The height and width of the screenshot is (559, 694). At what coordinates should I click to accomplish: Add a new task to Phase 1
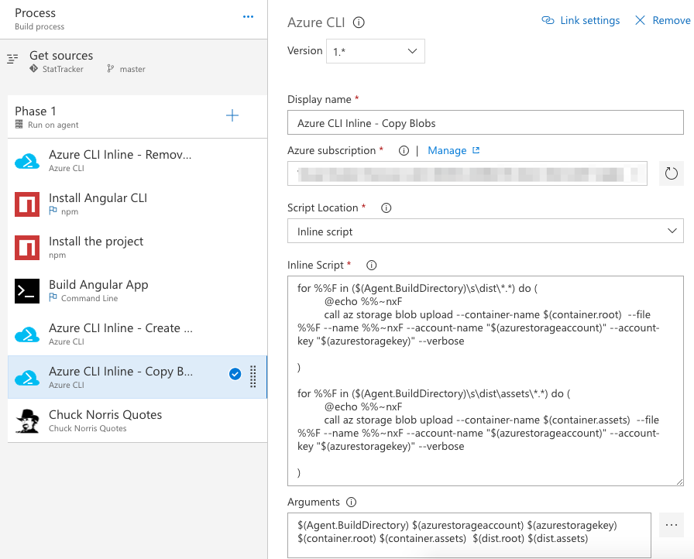click(x=232, y=115)
